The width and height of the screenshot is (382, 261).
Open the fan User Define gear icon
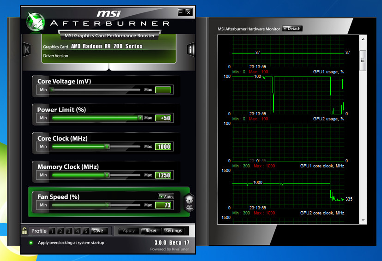pos(189,203)
